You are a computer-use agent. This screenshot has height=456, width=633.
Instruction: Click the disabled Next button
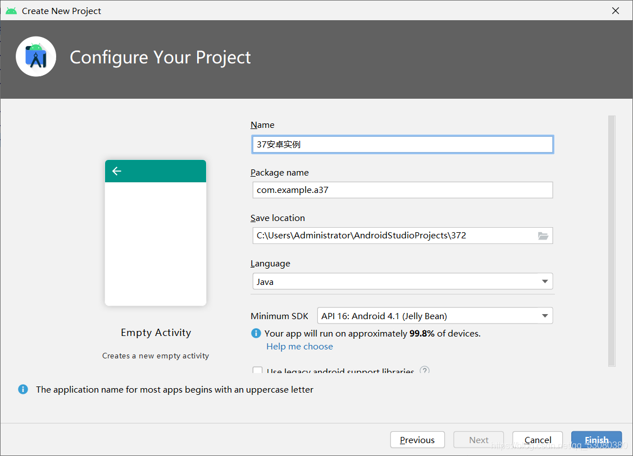[x=479, y=440]
